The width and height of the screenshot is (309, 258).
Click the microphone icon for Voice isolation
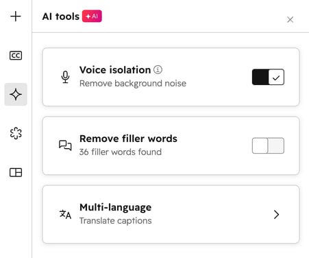coord(65,77)
